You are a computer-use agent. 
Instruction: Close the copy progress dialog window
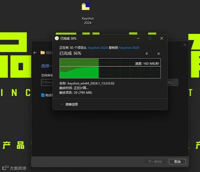click(162, 38)
